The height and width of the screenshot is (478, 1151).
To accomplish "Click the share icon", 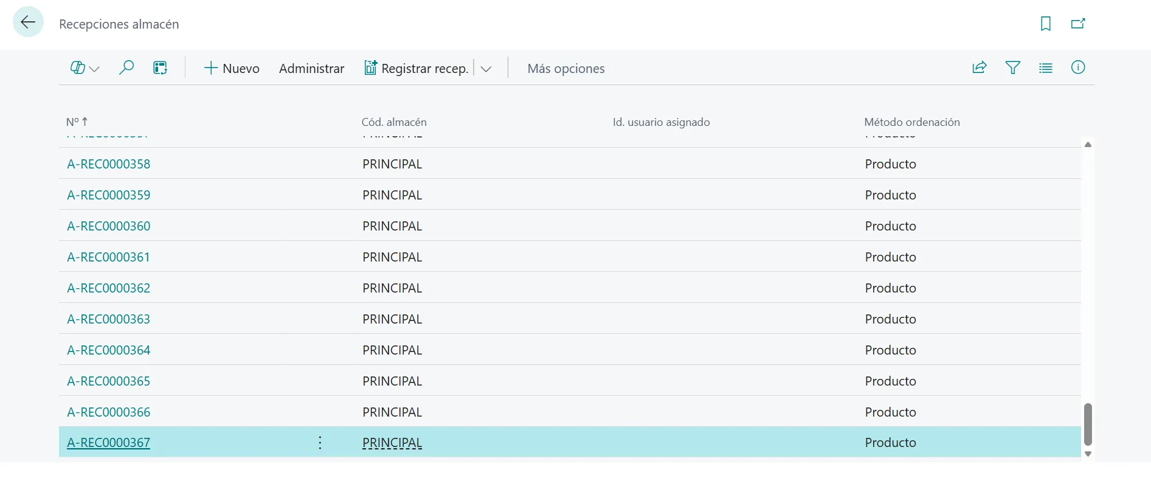I will coord(979,68).
